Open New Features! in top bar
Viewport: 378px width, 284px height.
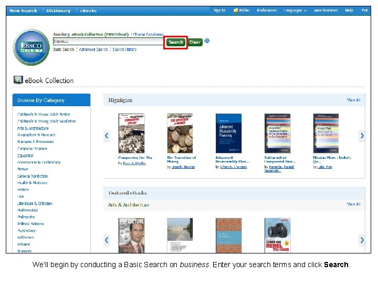pyautogui.click(x=325, y=11)
